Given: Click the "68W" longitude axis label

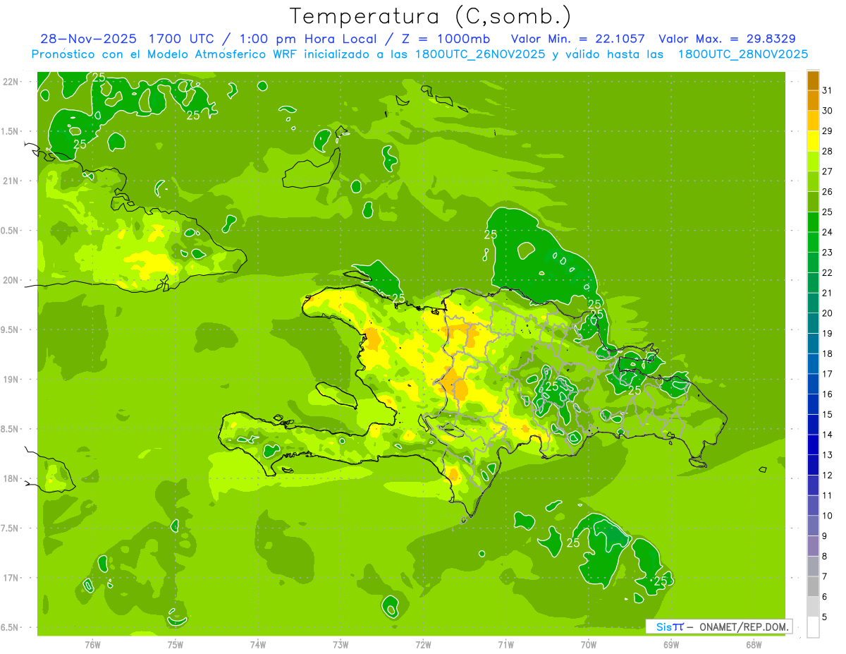Looking at the screenshot, I should click(754, 644).
